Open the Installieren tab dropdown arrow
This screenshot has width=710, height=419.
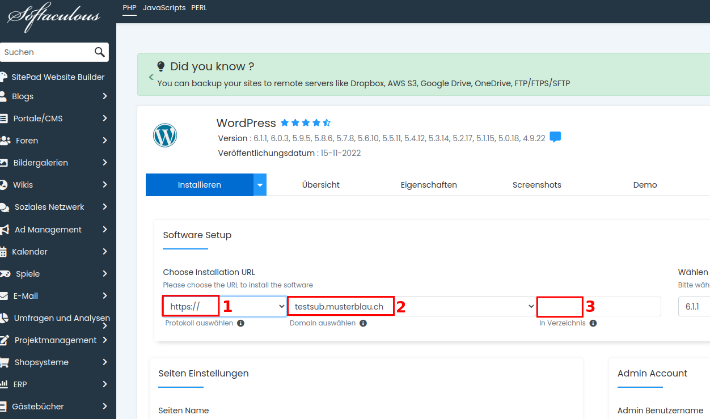(x=260, y=185)
